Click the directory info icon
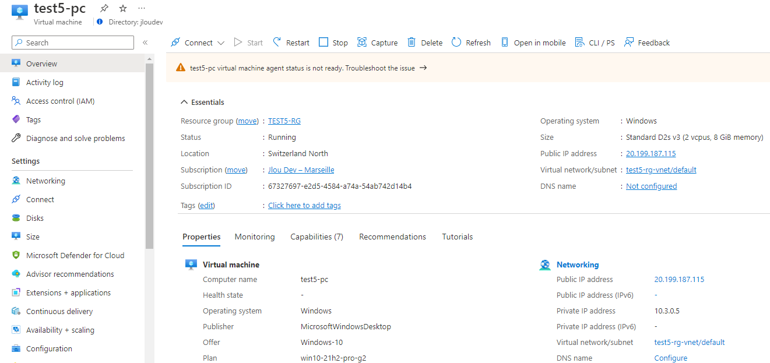The height and width of the screenshot is (363, 770). 100,22
